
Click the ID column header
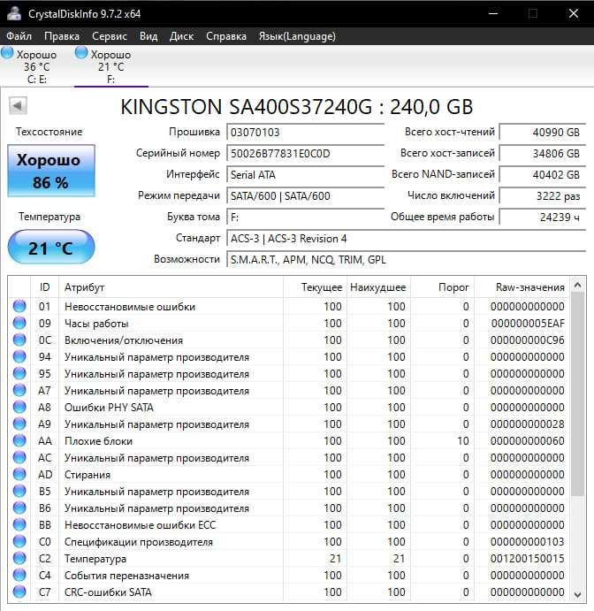coord(44,287)
